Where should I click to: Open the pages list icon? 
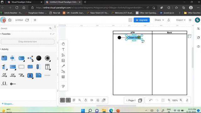point(140,100)
